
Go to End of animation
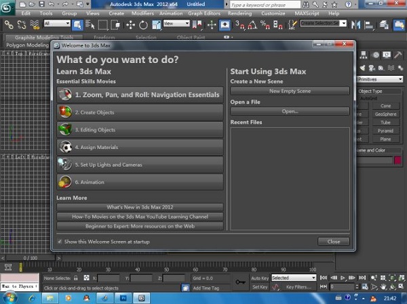coord(362,278)
